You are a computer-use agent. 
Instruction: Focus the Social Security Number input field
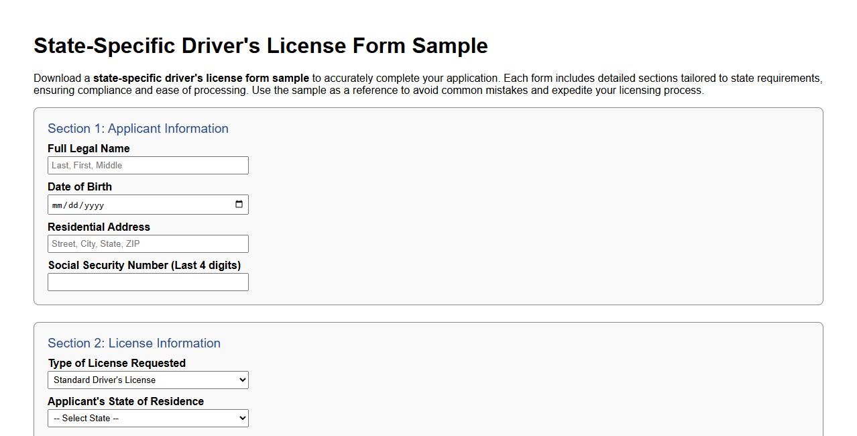148,282
